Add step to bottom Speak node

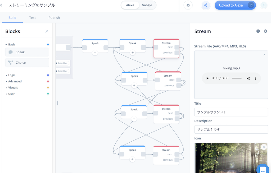pos(132,159)
